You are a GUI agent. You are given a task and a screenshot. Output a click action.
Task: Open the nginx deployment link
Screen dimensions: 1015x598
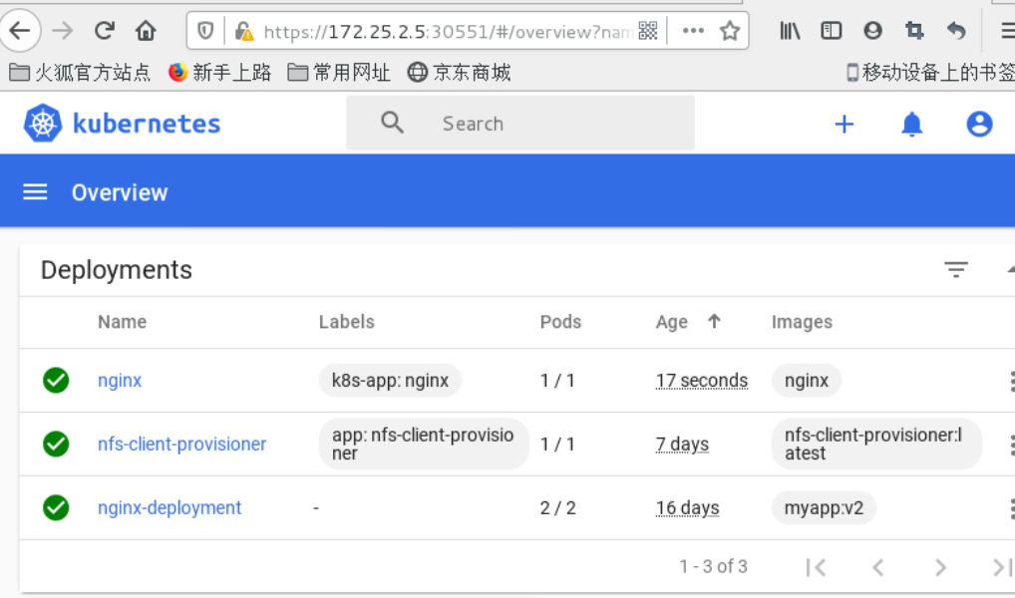tap(120, 381)
